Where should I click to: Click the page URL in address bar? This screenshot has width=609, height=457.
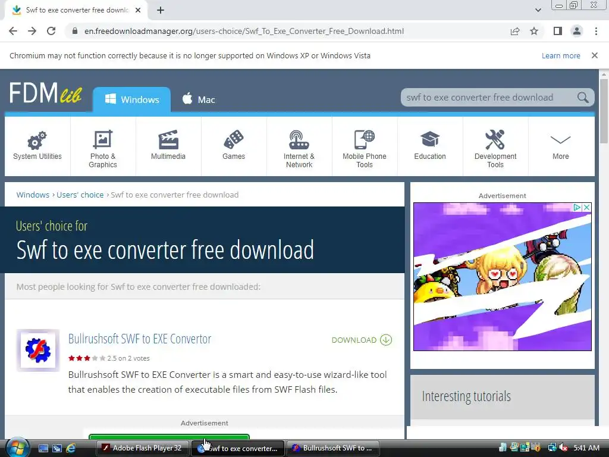pyautogui.click(x=244, y=31)
